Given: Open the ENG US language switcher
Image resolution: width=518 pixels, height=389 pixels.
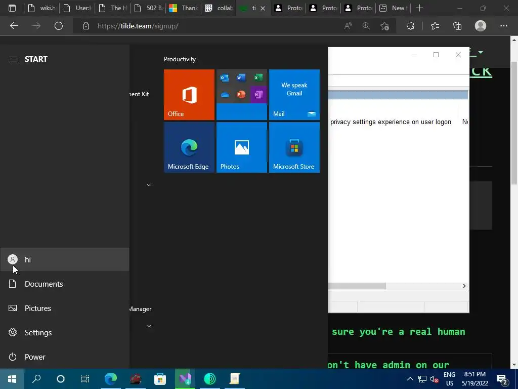Looking at the screenshot, I should tap(449, 379).
